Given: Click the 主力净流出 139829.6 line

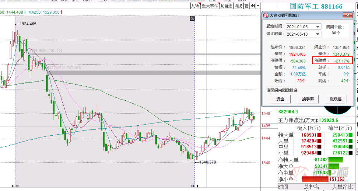Looking at the screenshot, I should pyautogui.click(x=308, y=120).
